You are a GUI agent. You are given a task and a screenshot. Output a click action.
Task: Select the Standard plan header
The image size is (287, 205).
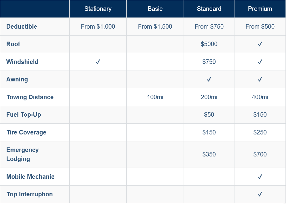[x=209, y=9]
